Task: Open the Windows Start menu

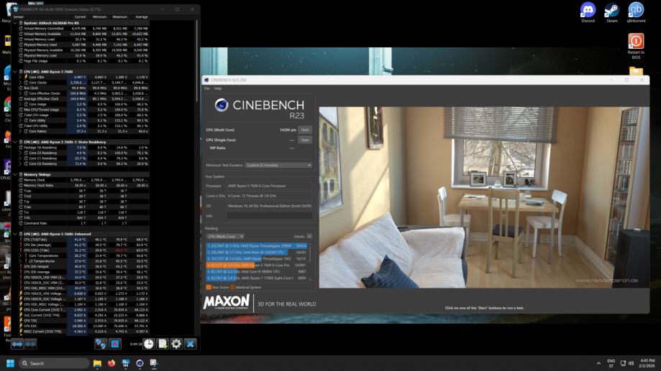Action: (11, 363)
